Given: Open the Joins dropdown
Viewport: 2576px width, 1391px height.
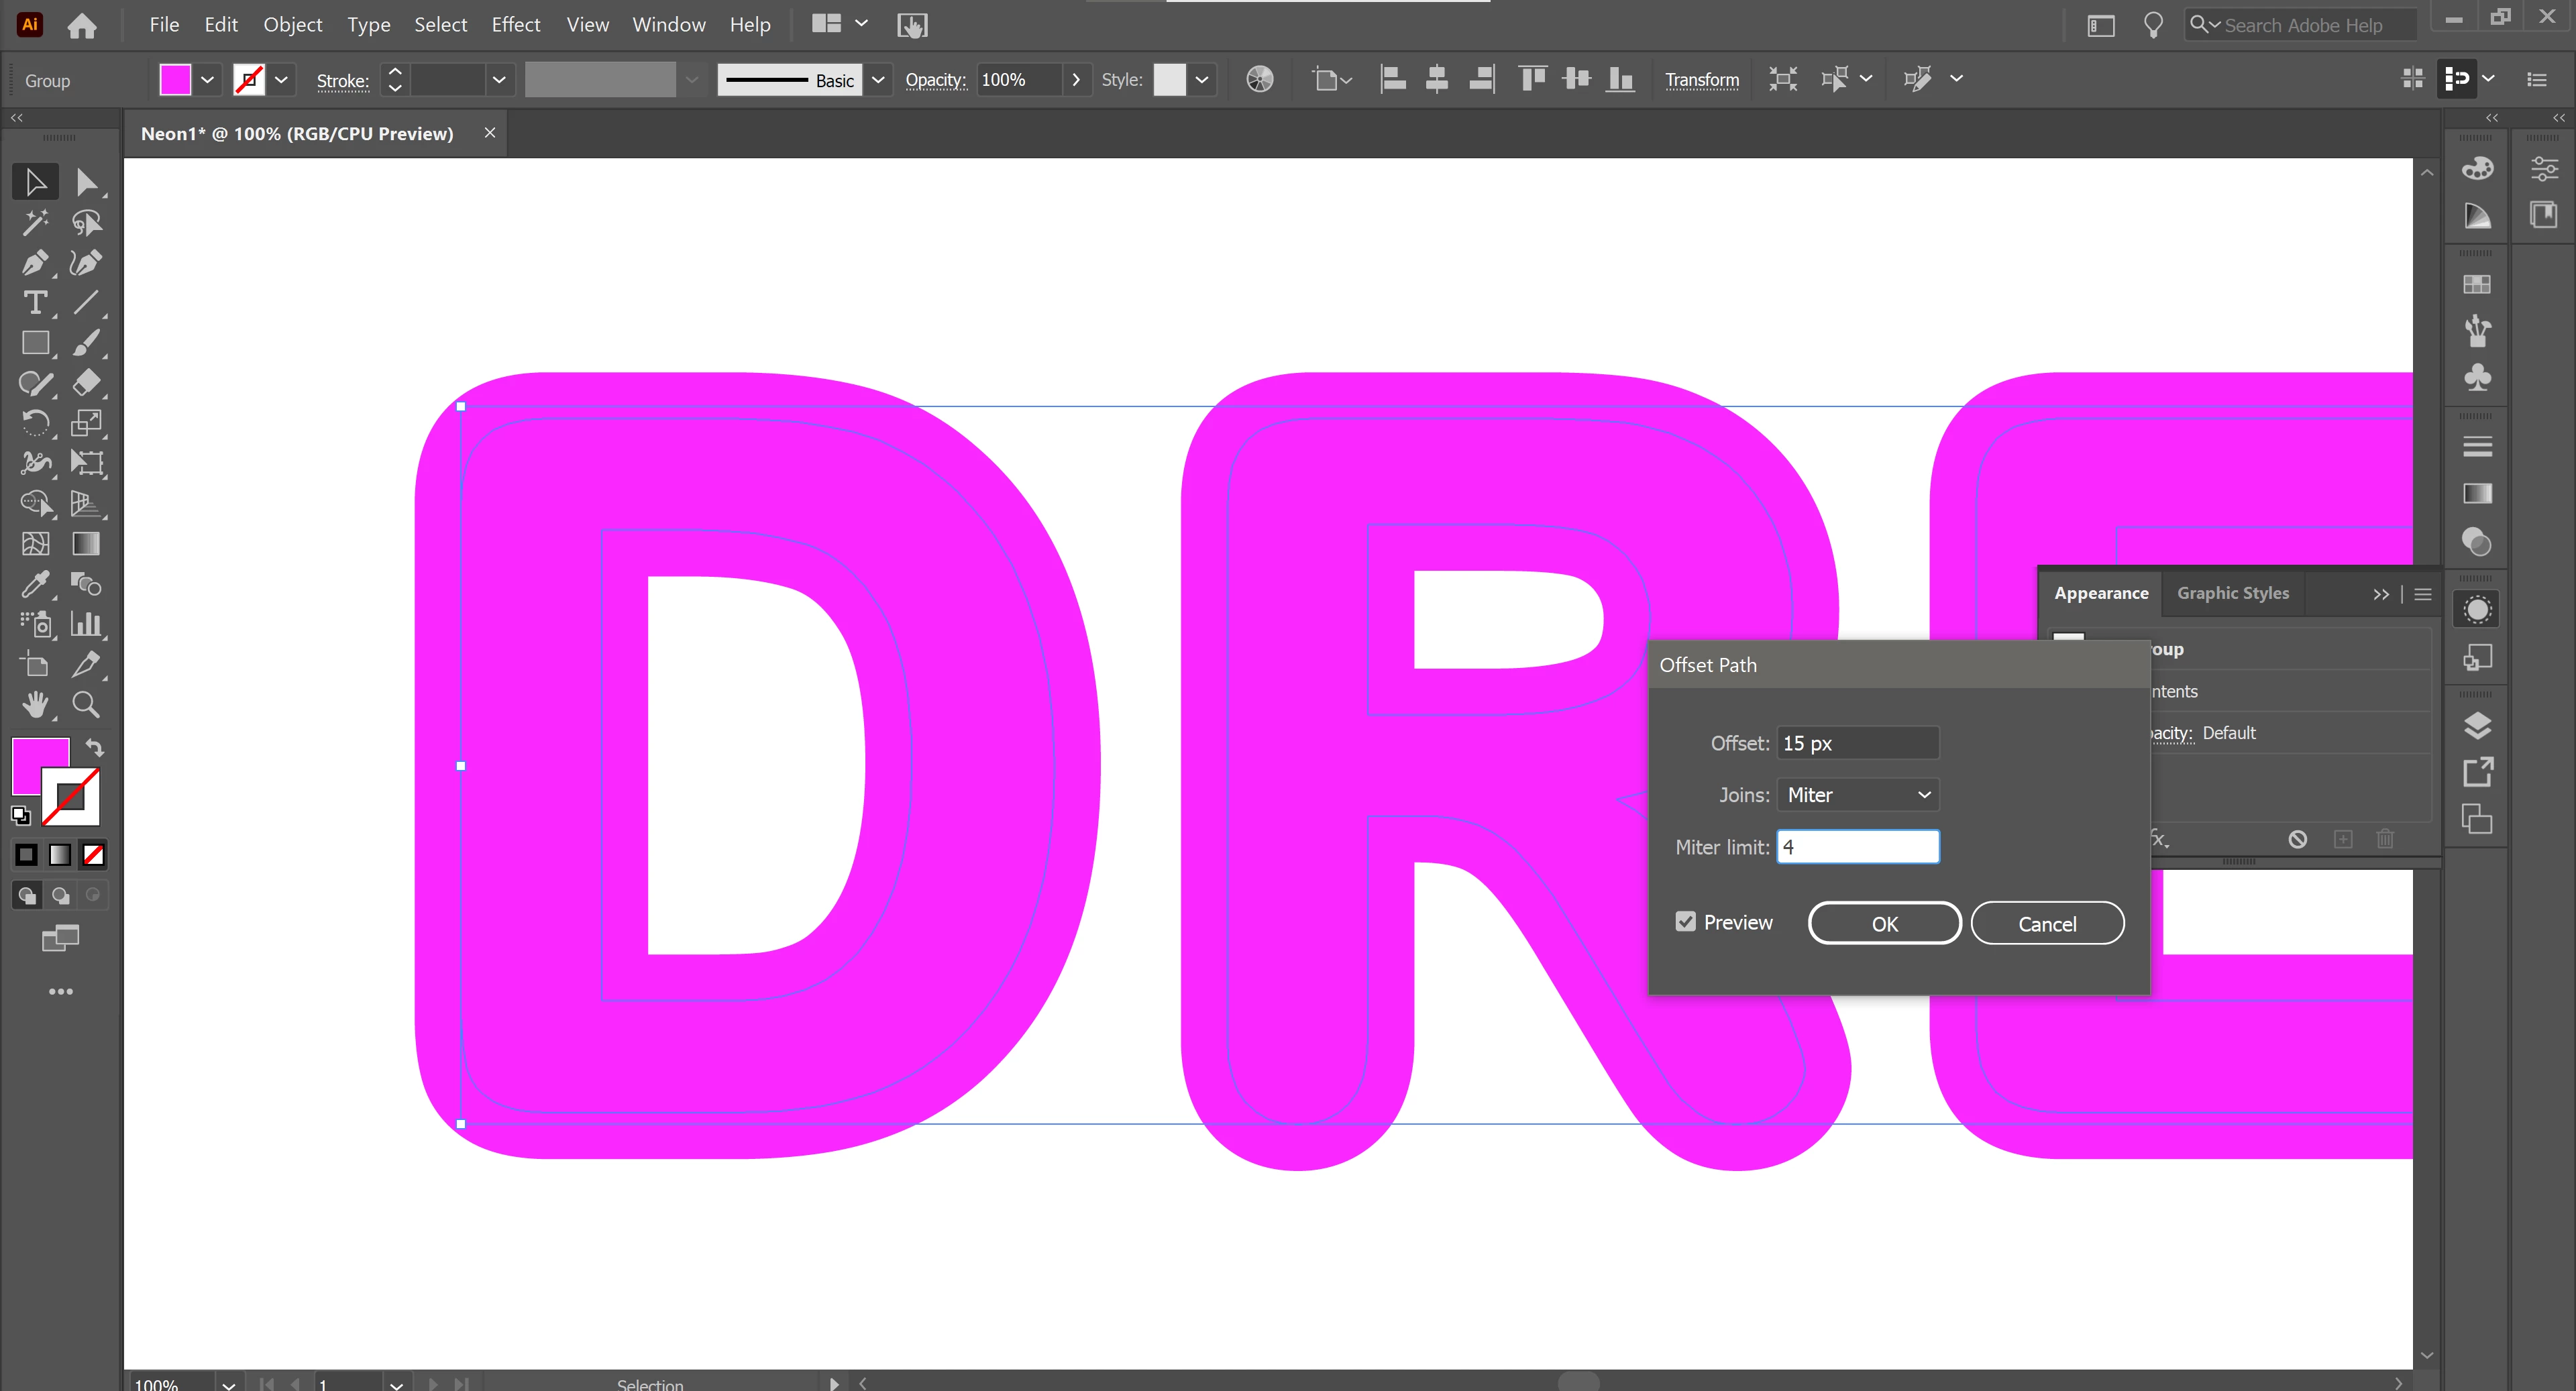Looking at the screenshot, I should [1858, 795].
